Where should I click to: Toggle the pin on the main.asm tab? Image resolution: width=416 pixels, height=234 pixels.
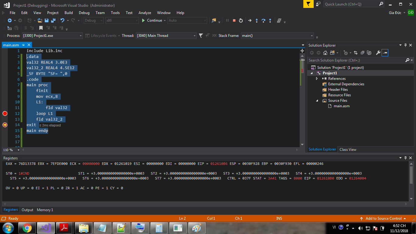23,45
